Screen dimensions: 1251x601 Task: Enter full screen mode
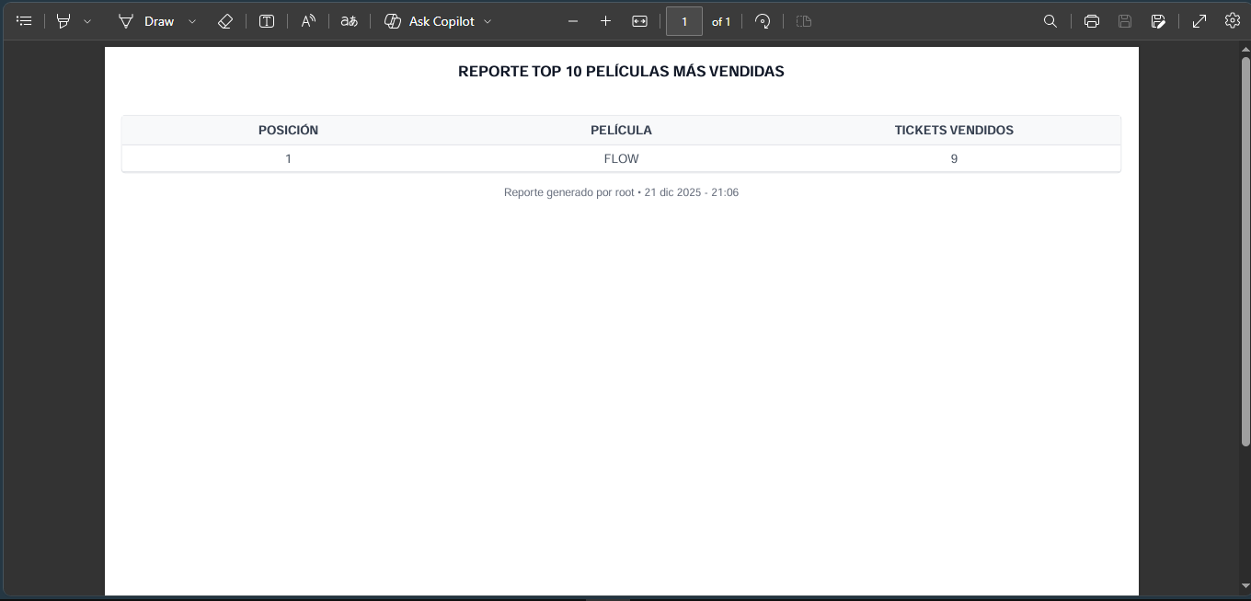pyautogui.click(x=1199, y=21)
